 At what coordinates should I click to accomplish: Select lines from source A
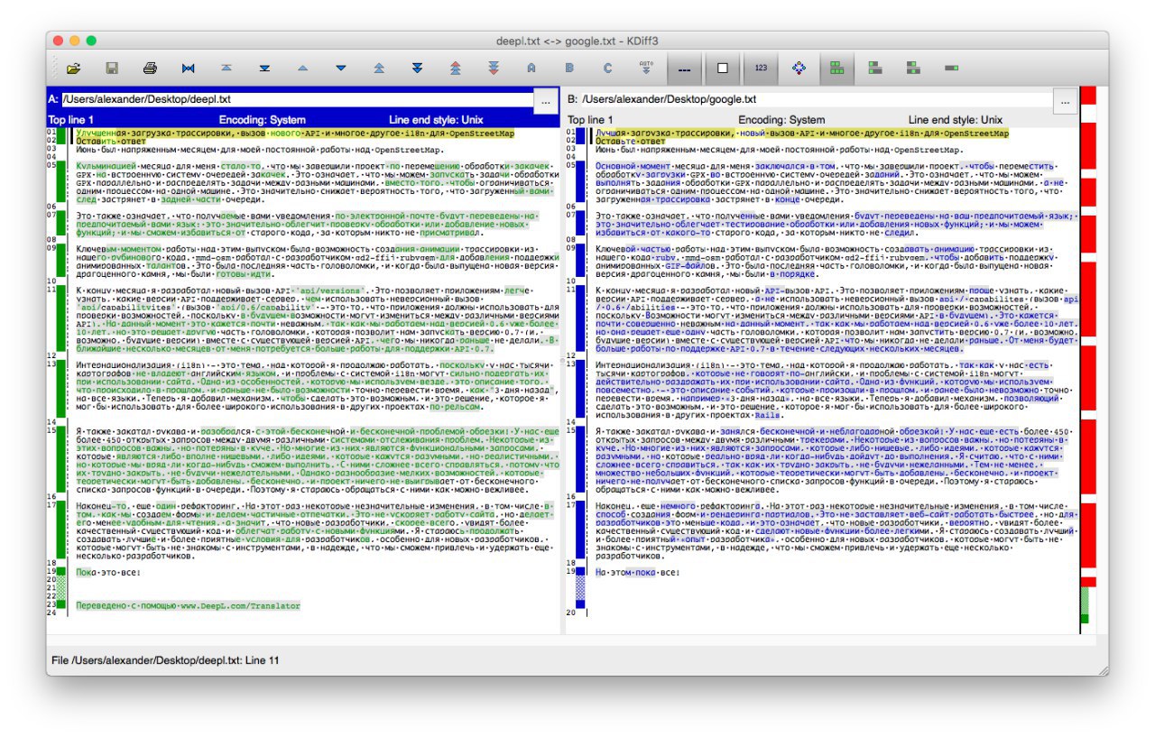[x=531, y=68]
